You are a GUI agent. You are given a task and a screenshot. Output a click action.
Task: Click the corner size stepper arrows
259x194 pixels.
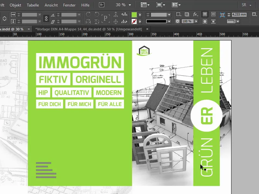click(x=229, y=15)
